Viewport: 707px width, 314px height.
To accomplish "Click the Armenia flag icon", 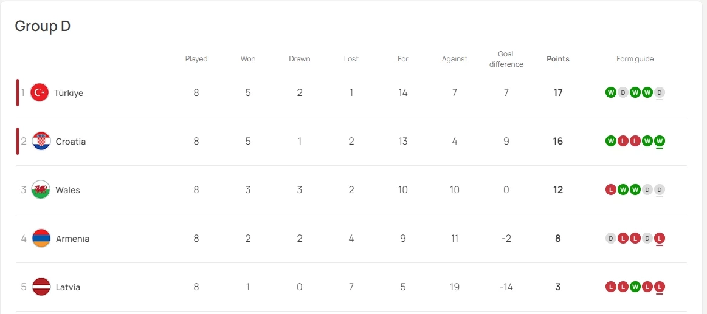I will tap(41, 239).
